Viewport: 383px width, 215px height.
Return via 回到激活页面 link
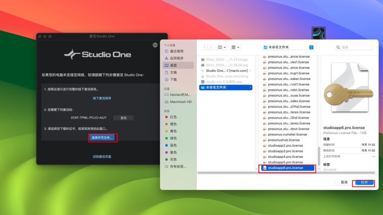(x=102, y=157)
